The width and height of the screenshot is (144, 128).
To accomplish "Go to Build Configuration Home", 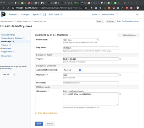I will click(128, 21).
